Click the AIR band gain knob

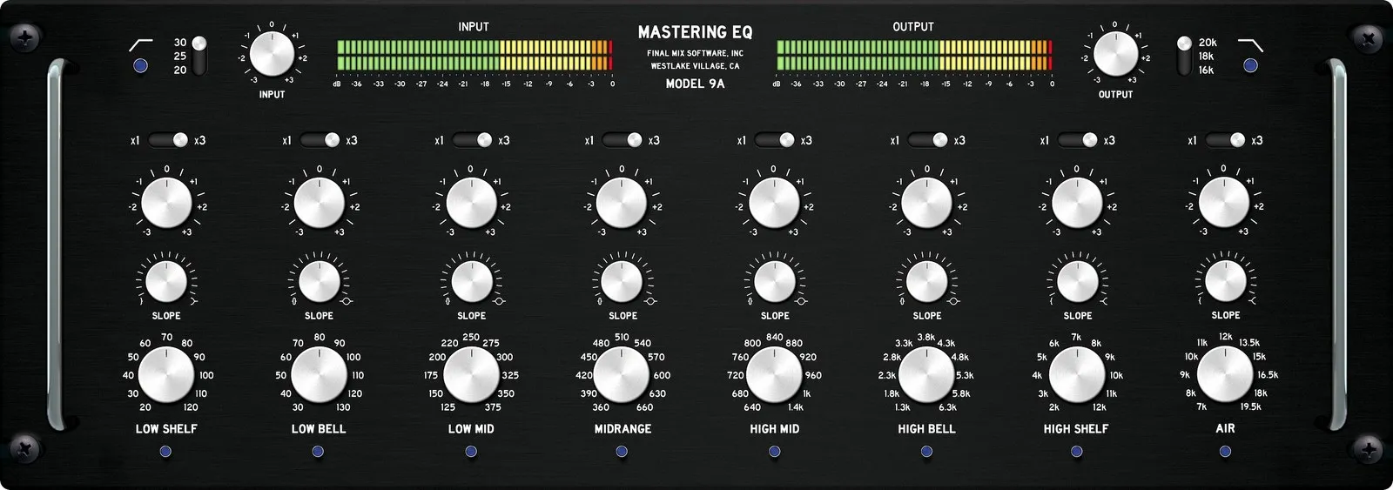point(1224,203)
